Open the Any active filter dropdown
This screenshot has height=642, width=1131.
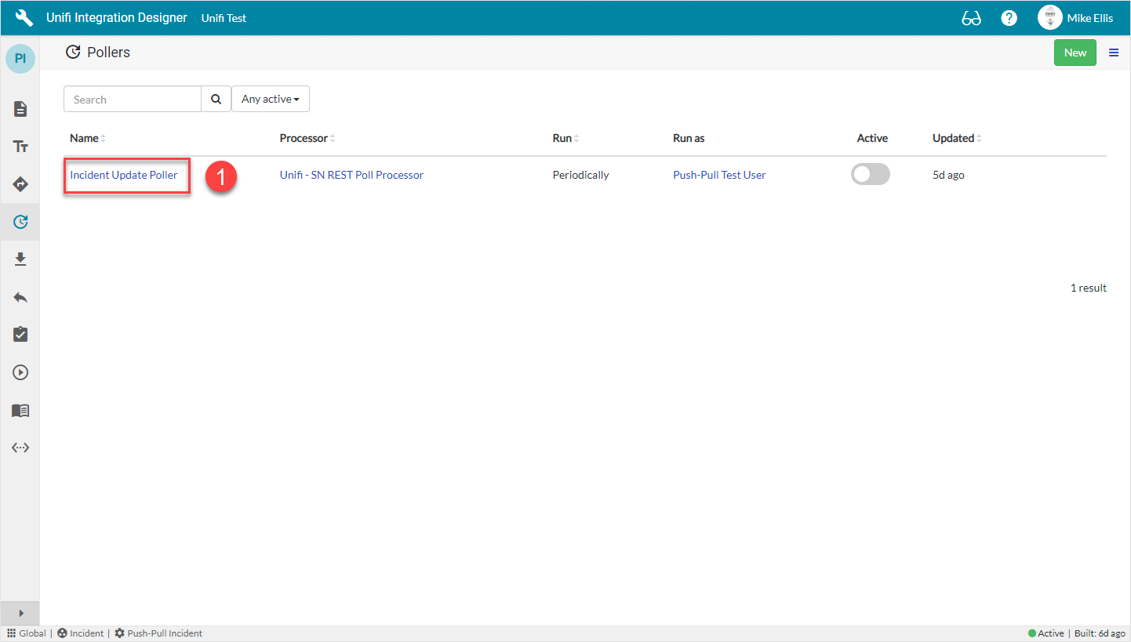(271, 99)
